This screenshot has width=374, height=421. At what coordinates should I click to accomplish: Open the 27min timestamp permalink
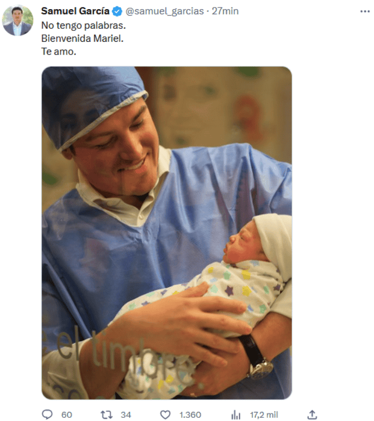pos(225,11)
